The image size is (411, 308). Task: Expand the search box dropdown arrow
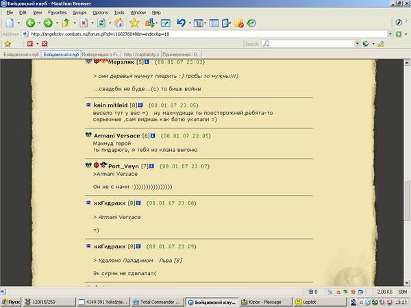(x=358, y=44)
